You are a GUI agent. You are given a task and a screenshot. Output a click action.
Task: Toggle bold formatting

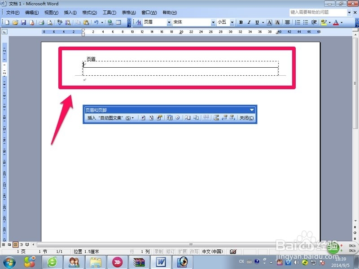tap(241, 22)
